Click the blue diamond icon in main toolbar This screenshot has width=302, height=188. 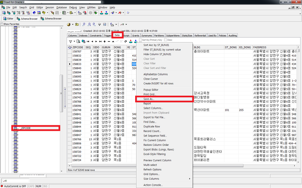pos(34,13)
